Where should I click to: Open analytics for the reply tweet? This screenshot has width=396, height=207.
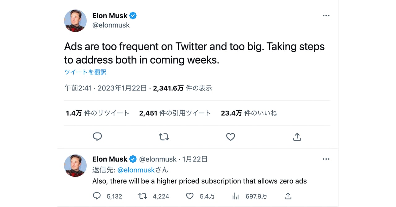[235, 196]
